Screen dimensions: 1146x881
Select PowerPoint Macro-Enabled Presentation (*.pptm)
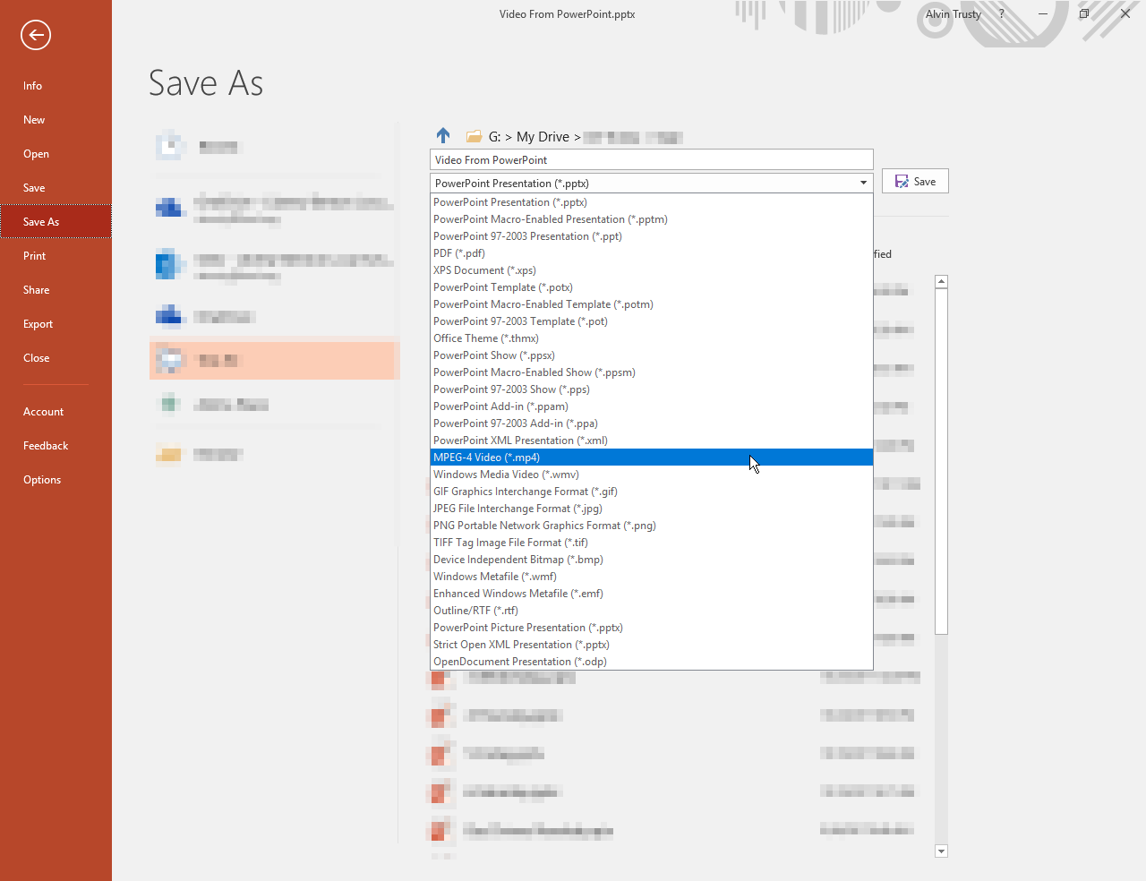tap(651, 219)
